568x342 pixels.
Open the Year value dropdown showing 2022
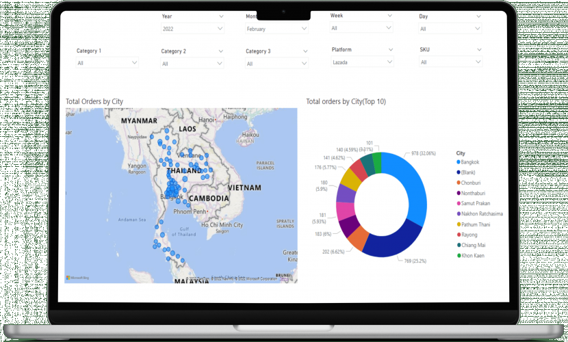click(x=192, y=29)
